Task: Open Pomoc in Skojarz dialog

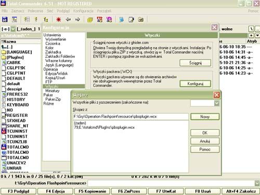Action: [x=205, y=149]
